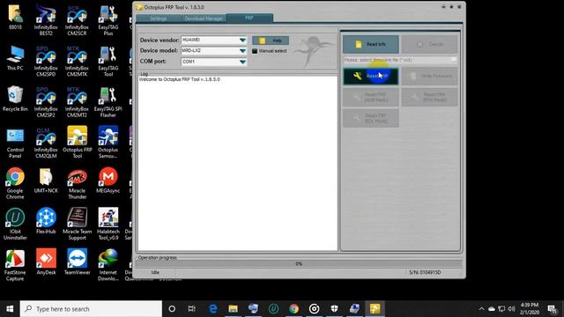Open Cortana from the taskbar
564x317 pixels.
tap(172, 309)
